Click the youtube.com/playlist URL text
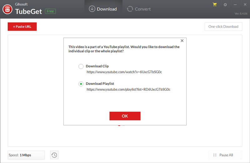The image size is (250, 163). pos(128,89)
